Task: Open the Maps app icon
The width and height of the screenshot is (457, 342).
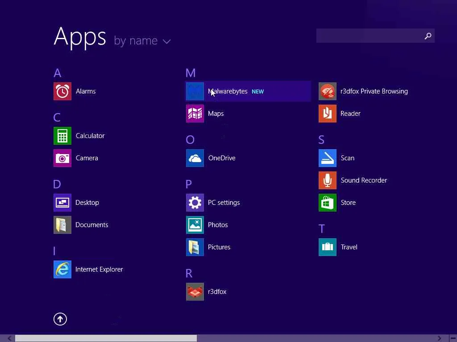Action: click(x=195, y=114)
